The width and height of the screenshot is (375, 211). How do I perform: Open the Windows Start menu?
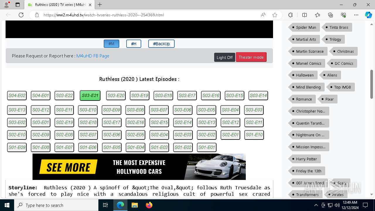point(7,205)
